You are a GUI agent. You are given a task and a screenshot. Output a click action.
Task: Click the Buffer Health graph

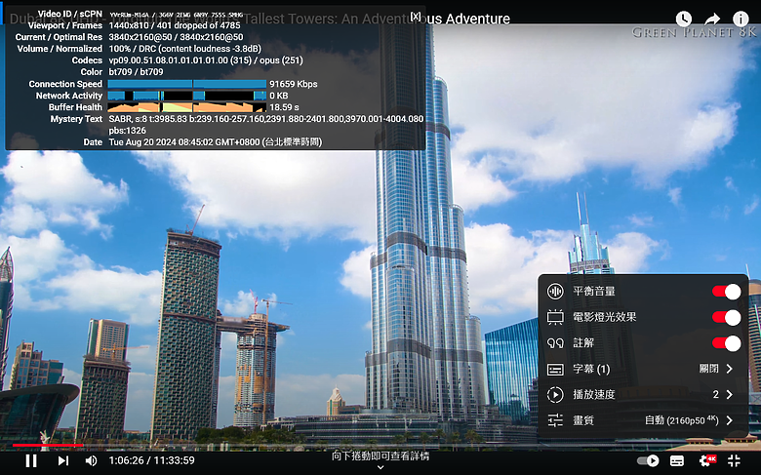click(x=187, y=107)
